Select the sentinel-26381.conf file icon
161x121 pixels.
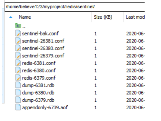[x=18, y=40]
